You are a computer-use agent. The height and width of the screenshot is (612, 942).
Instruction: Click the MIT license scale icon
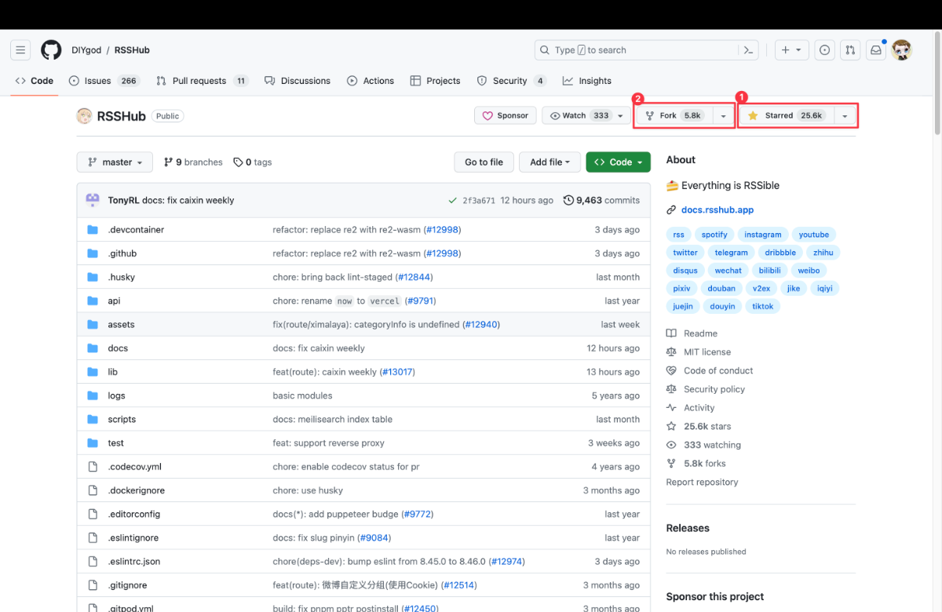[671, 352]
